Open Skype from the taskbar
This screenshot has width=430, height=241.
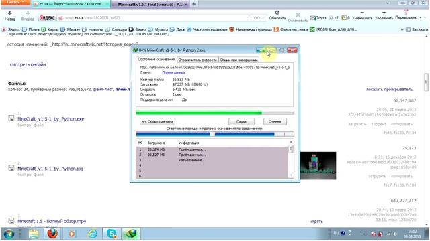[x=112, y=234]
